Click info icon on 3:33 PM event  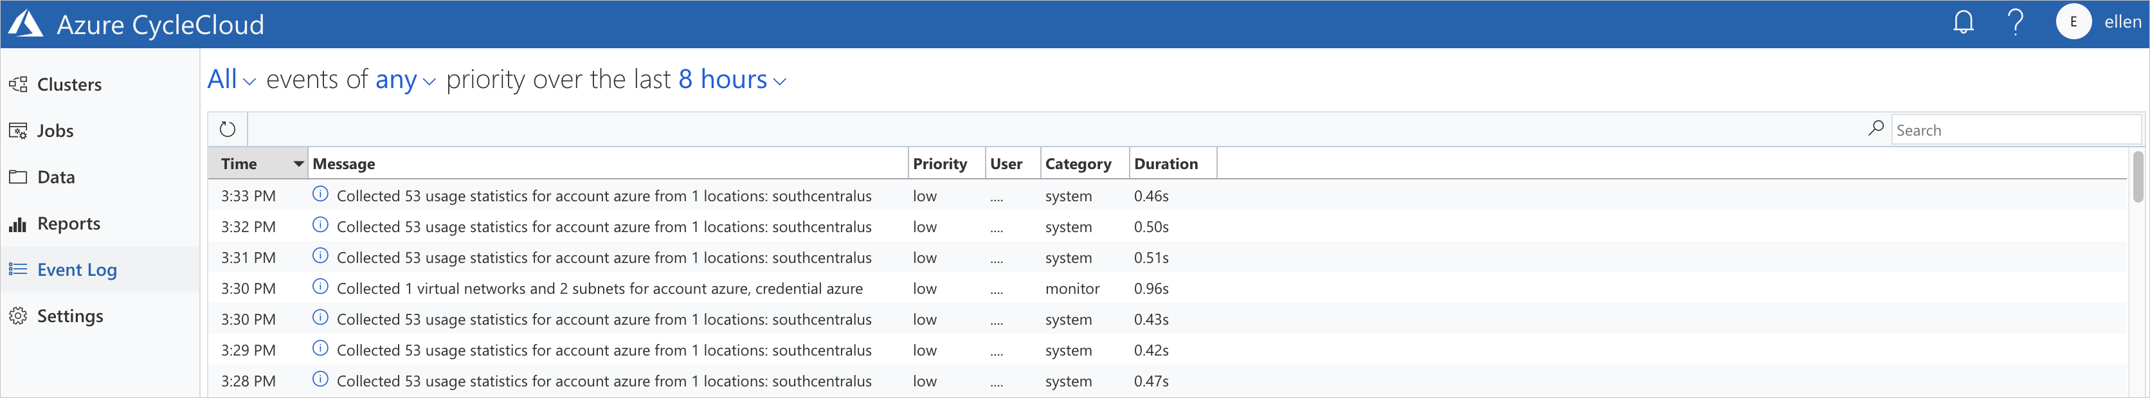320,194
